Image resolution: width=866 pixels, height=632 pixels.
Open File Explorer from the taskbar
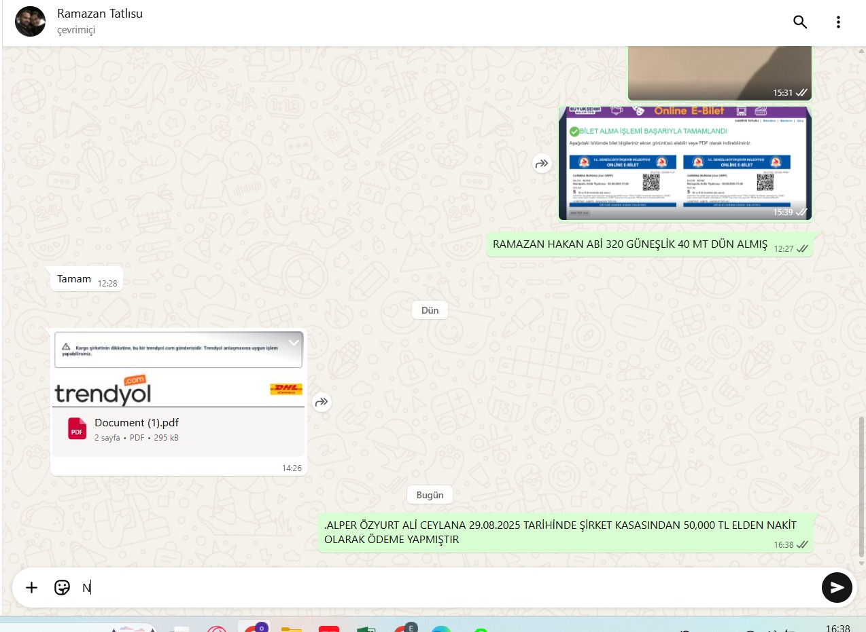tap(291, 629)
